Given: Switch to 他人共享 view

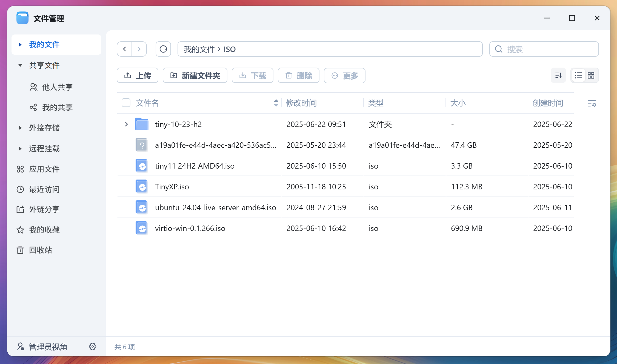Looking at the screenshot, I should (58, 87).
